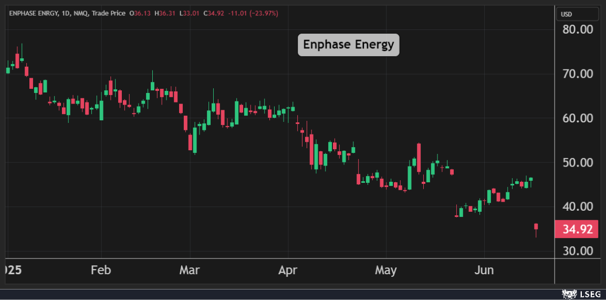Click the latest red candle in June
The image size is (606, 300).
tap(536, 227)
